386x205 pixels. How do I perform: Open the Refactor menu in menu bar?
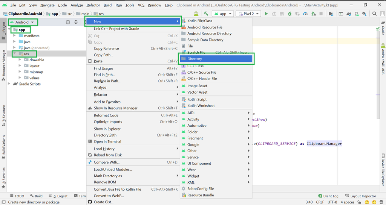(93, 5)
